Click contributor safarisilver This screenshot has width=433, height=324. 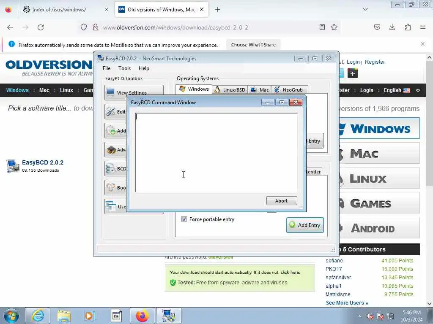(338, 278)
